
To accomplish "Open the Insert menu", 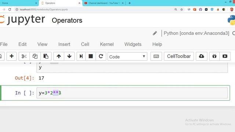I will [64, 44].
